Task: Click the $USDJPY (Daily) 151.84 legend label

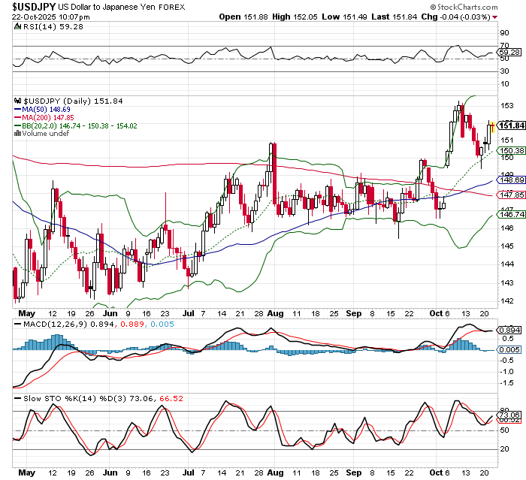Action: click(73, 101)
